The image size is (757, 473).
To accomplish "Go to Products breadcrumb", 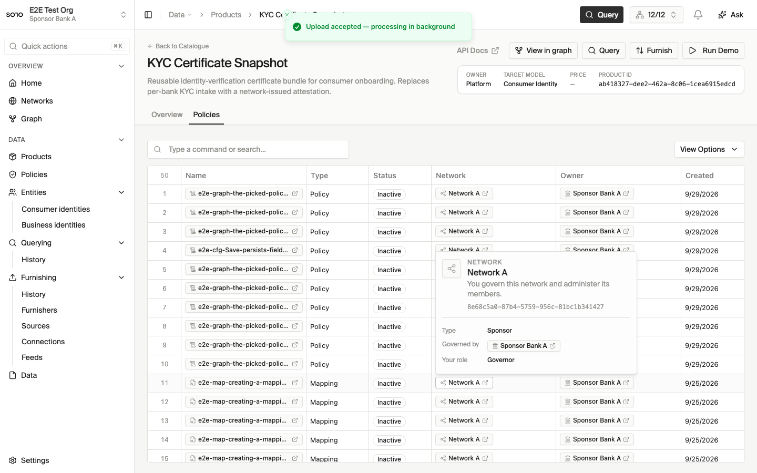I will pos(226,15).
